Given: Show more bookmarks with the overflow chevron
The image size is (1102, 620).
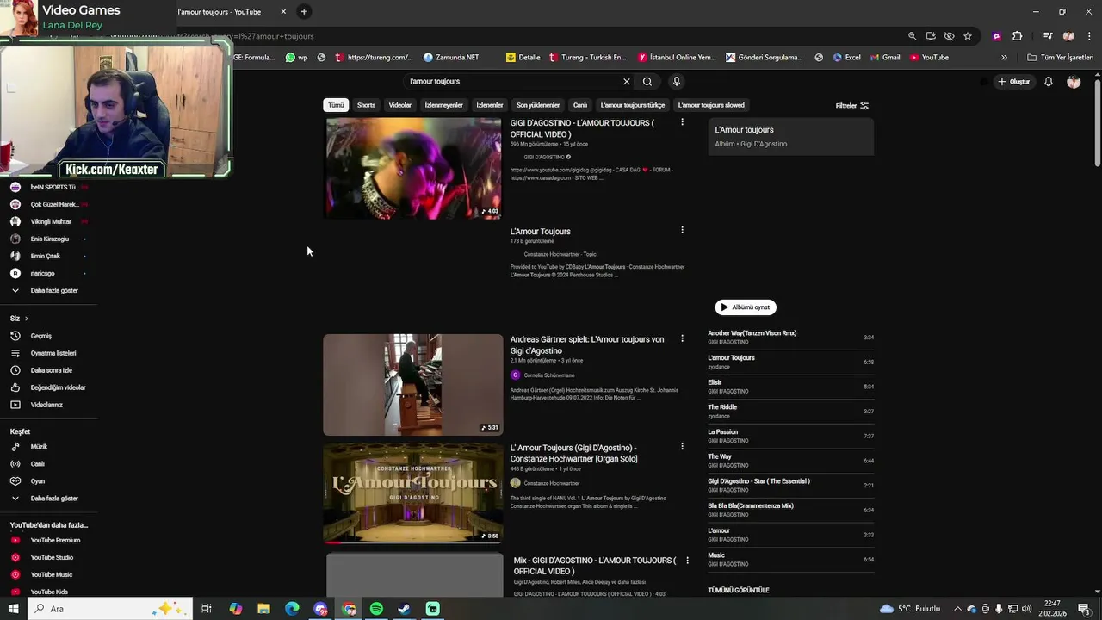Looking at the screenshot, I should coord(1004,58).
